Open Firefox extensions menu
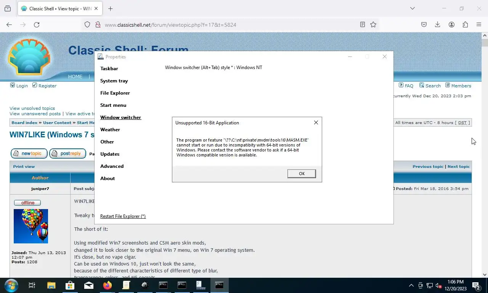The height and width of the screenshot is (293, 488). tap(465, 25)
